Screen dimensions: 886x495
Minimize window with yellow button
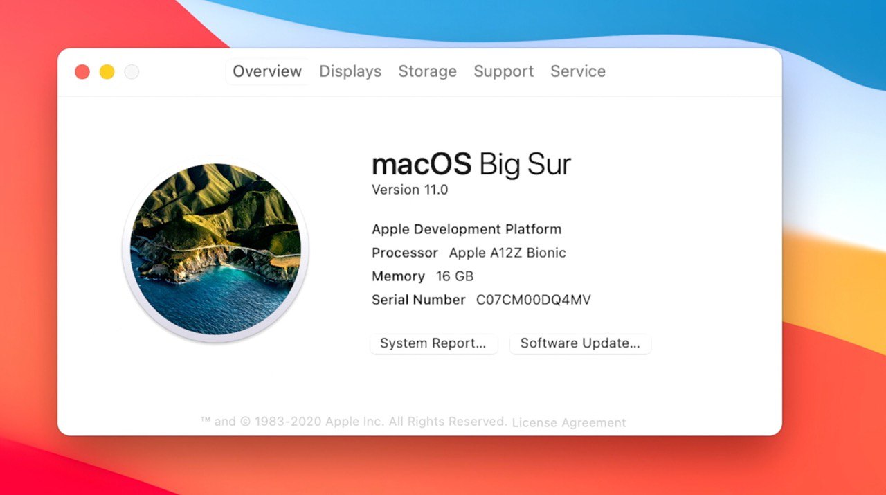pyautogui.click(x=107, y=72)
